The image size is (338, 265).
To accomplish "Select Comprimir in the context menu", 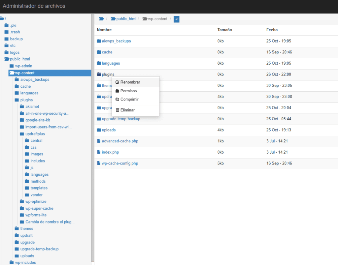I will pyautogui.click(x=129, y=99).
